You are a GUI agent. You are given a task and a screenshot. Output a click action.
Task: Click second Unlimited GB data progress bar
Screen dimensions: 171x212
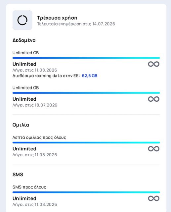(86, 93)
